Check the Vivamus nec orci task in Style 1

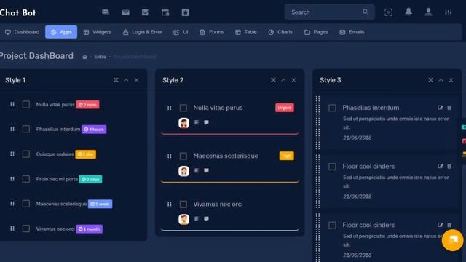(26, 229)
